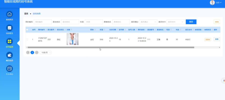Focus the 患者姓名 search input
The image size is (225, 100).
(x=121, y=22)
